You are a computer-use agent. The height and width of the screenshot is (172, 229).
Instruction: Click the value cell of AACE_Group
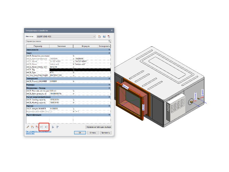61,56
